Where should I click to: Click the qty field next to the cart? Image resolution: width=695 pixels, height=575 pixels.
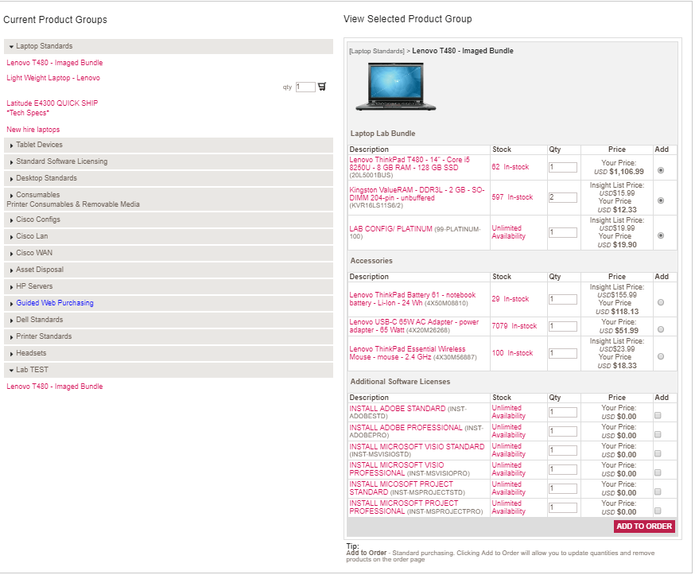305,87
